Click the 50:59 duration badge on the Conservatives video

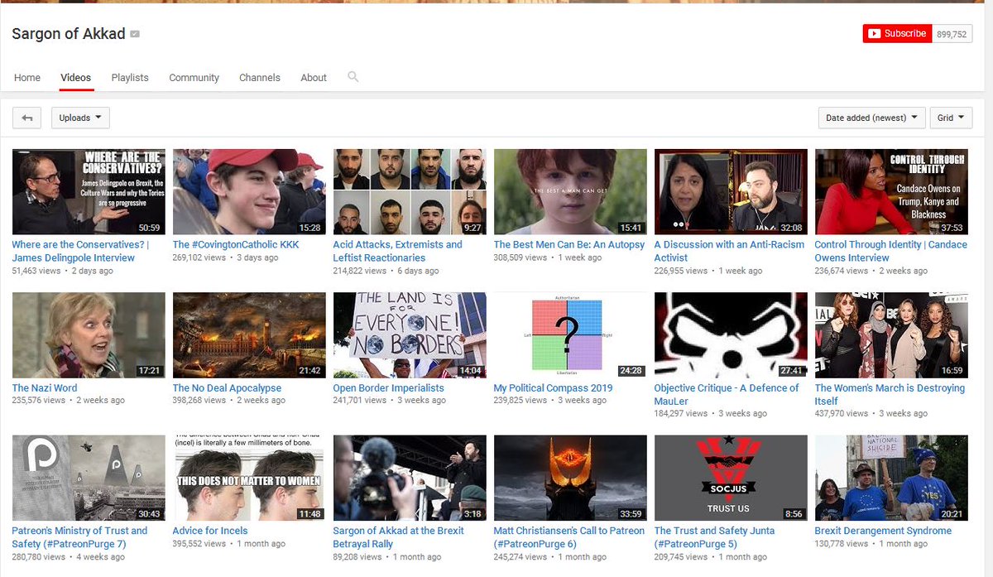[150, 228]
